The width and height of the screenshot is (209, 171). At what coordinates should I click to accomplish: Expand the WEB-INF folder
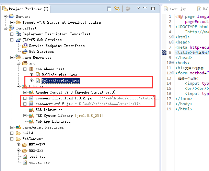pyautogui.click(x=18, y=150)
